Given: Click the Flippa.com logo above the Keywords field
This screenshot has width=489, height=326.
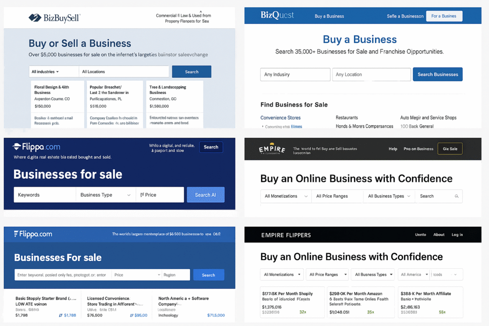Looking at the screenshot, I should (36, 147).
